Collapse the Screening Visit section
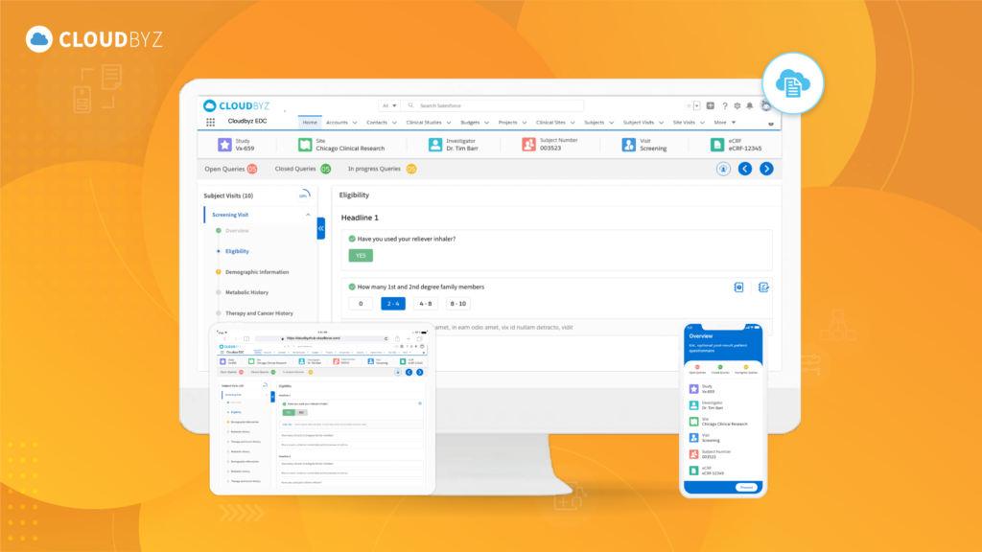The height and width of the screenshot is (552, 982). [x=308, y=215]
